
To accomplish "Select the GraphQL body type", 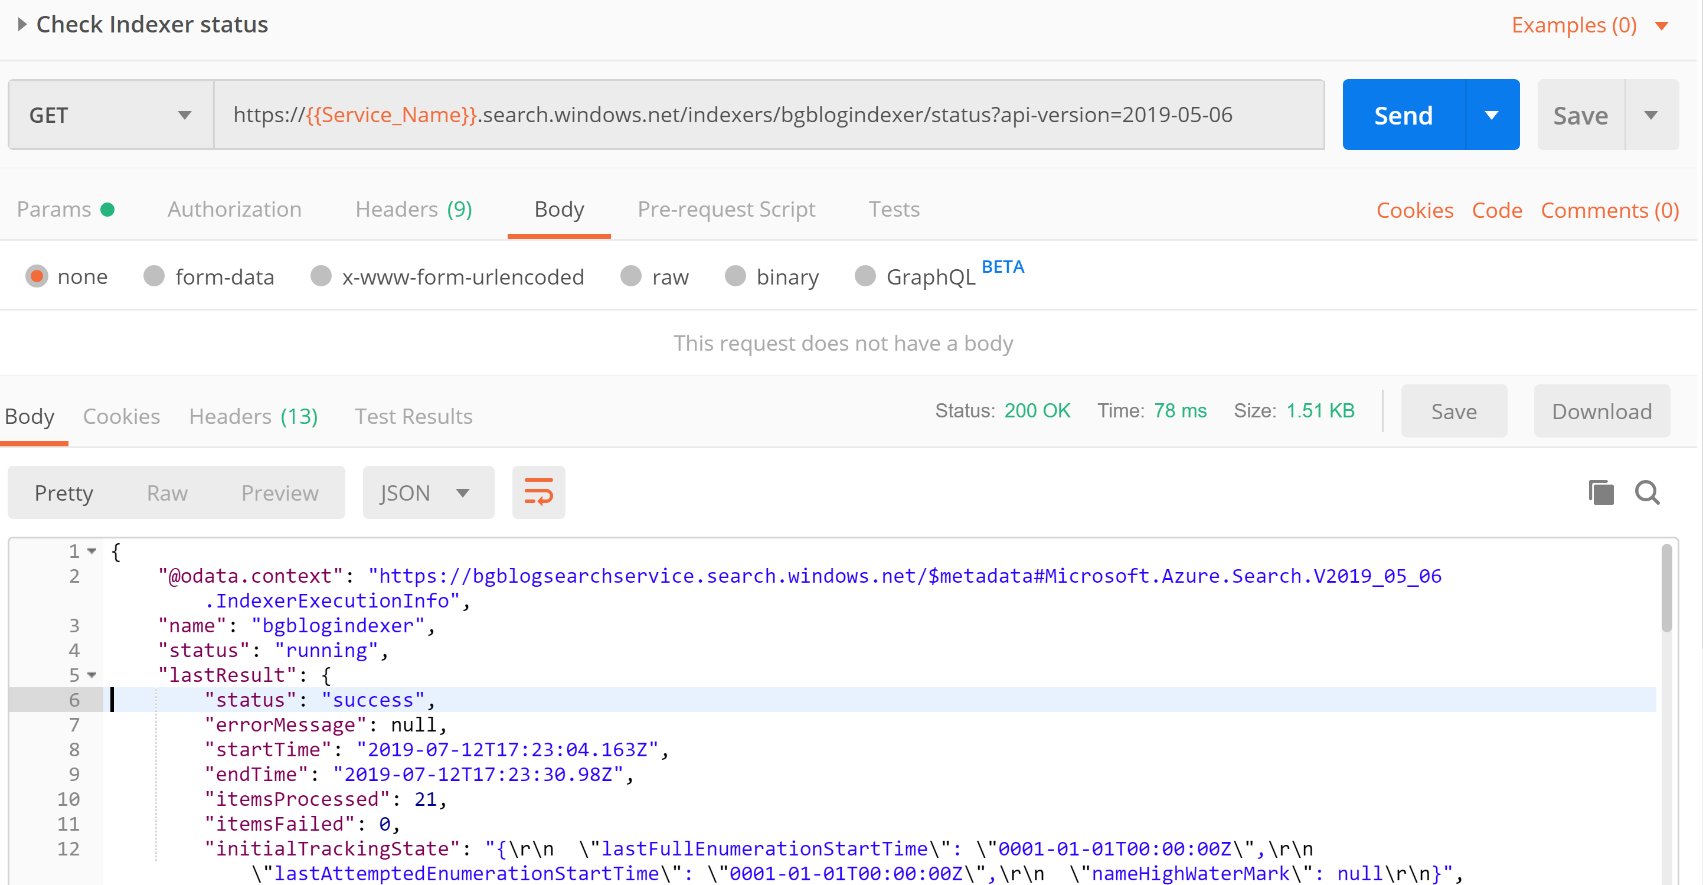I will (x=865, y=276).
